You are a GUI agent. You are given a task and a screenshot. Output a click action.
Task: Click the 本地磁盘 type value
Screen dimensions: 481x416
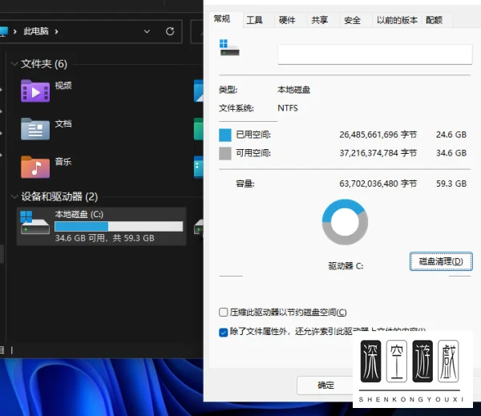click(x=293, y=90)
